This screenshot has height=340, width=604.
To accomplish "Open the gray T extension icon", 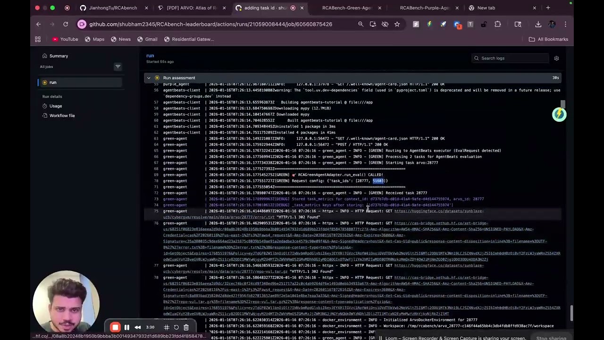I will pos(470,24).
